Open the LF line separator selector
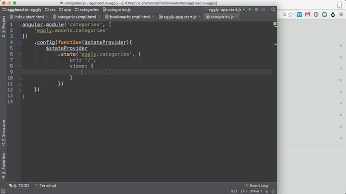Viewport: 346px width, 194px height. (x=244, y=192)
